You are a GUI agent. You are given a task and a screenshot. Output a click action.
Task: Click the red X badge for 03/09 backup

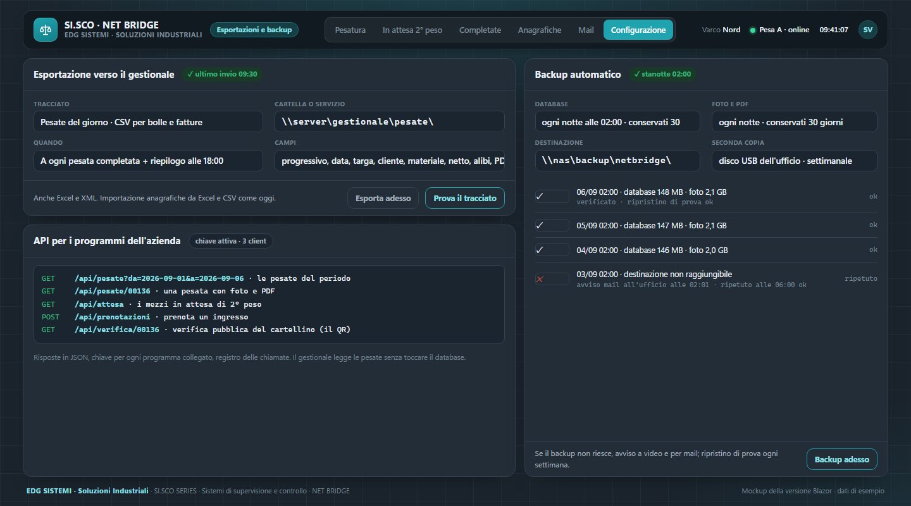click(552, 279)
